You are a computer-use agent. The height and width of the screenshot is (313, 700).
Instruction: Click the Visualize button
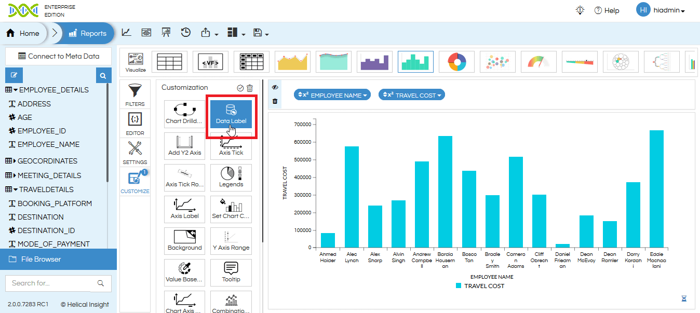[136, 62]
